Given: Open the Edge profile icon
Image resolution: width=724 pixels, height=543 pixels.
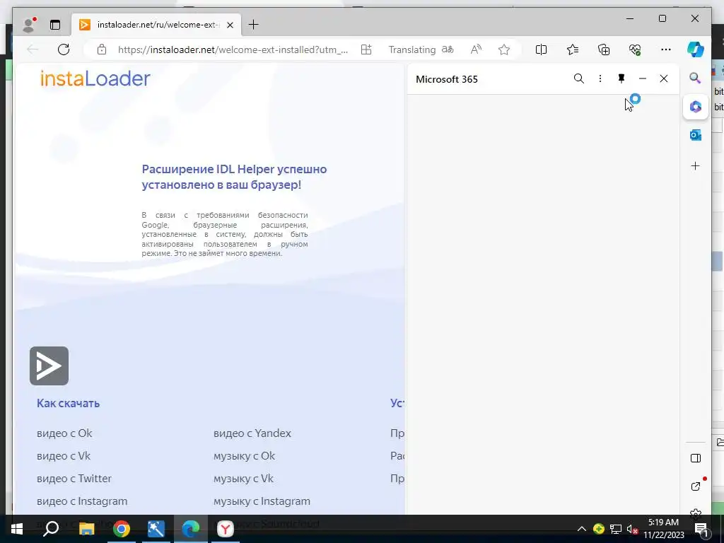Looking at the screenshot, I should (29, 25).
